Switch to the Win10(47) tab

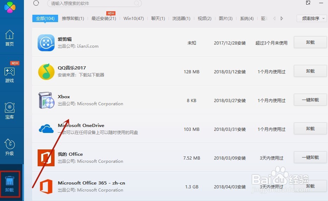tap(134, 18)
